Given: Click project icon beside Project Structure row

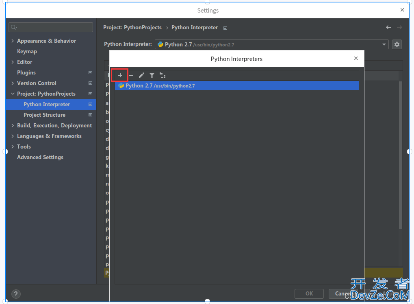Looking at the screenshot, I should [90, 115].
